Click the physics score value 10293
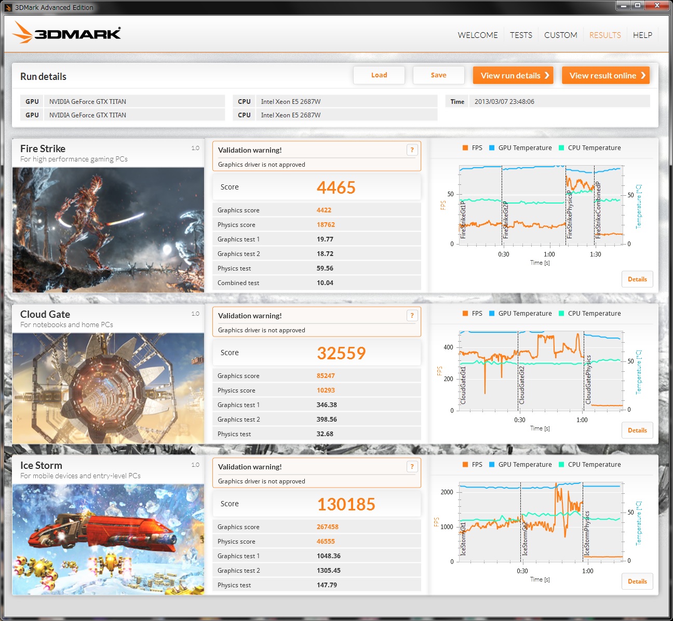The image size is (673, 621). click(326, 390)
